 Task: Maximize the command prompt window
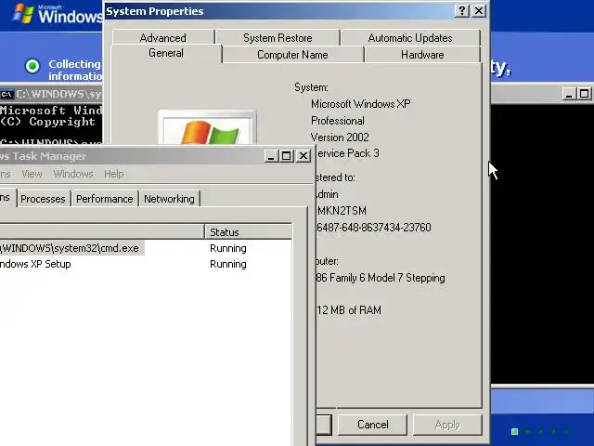[585, 94]
